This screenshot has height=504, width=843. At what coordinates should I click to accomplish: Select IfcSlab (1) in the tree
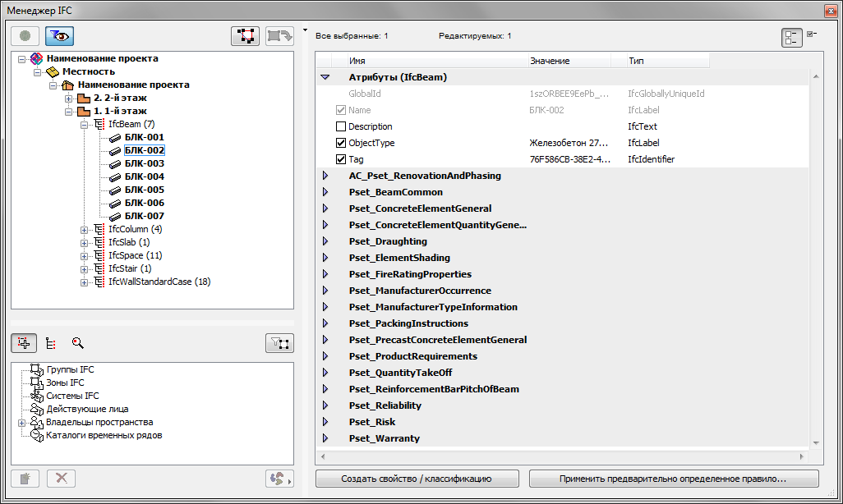[129, 242]
